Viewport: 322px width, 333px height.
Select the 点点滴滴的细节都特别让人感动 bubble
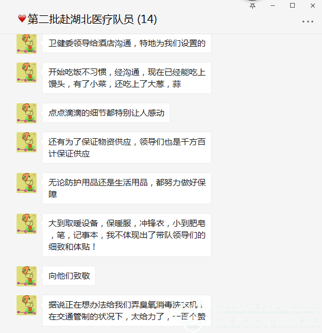106,113
